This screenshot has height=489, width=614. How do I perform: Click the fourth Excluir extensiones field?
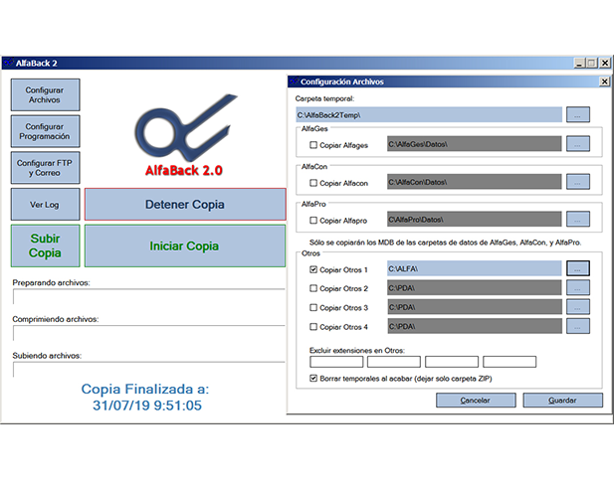510,362
